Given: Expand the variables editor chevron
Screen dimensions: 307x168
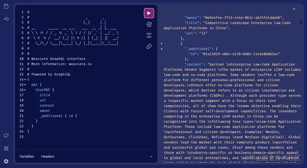Looking at the screenshot, I should [151, 156].
